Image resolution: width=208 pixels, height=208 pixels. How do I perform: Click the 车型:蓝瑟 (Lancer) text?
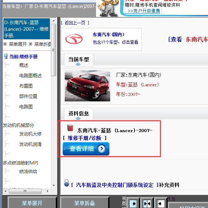pyautogui.click(x=137, y=85)
